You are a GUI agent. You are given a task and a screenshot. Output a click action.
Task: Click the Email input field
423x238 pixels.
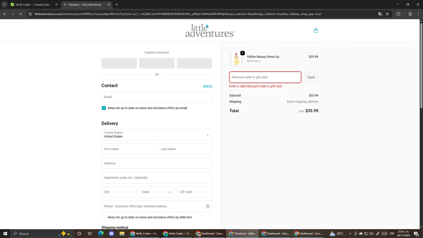pyautogui.click(x=157, y=97)
